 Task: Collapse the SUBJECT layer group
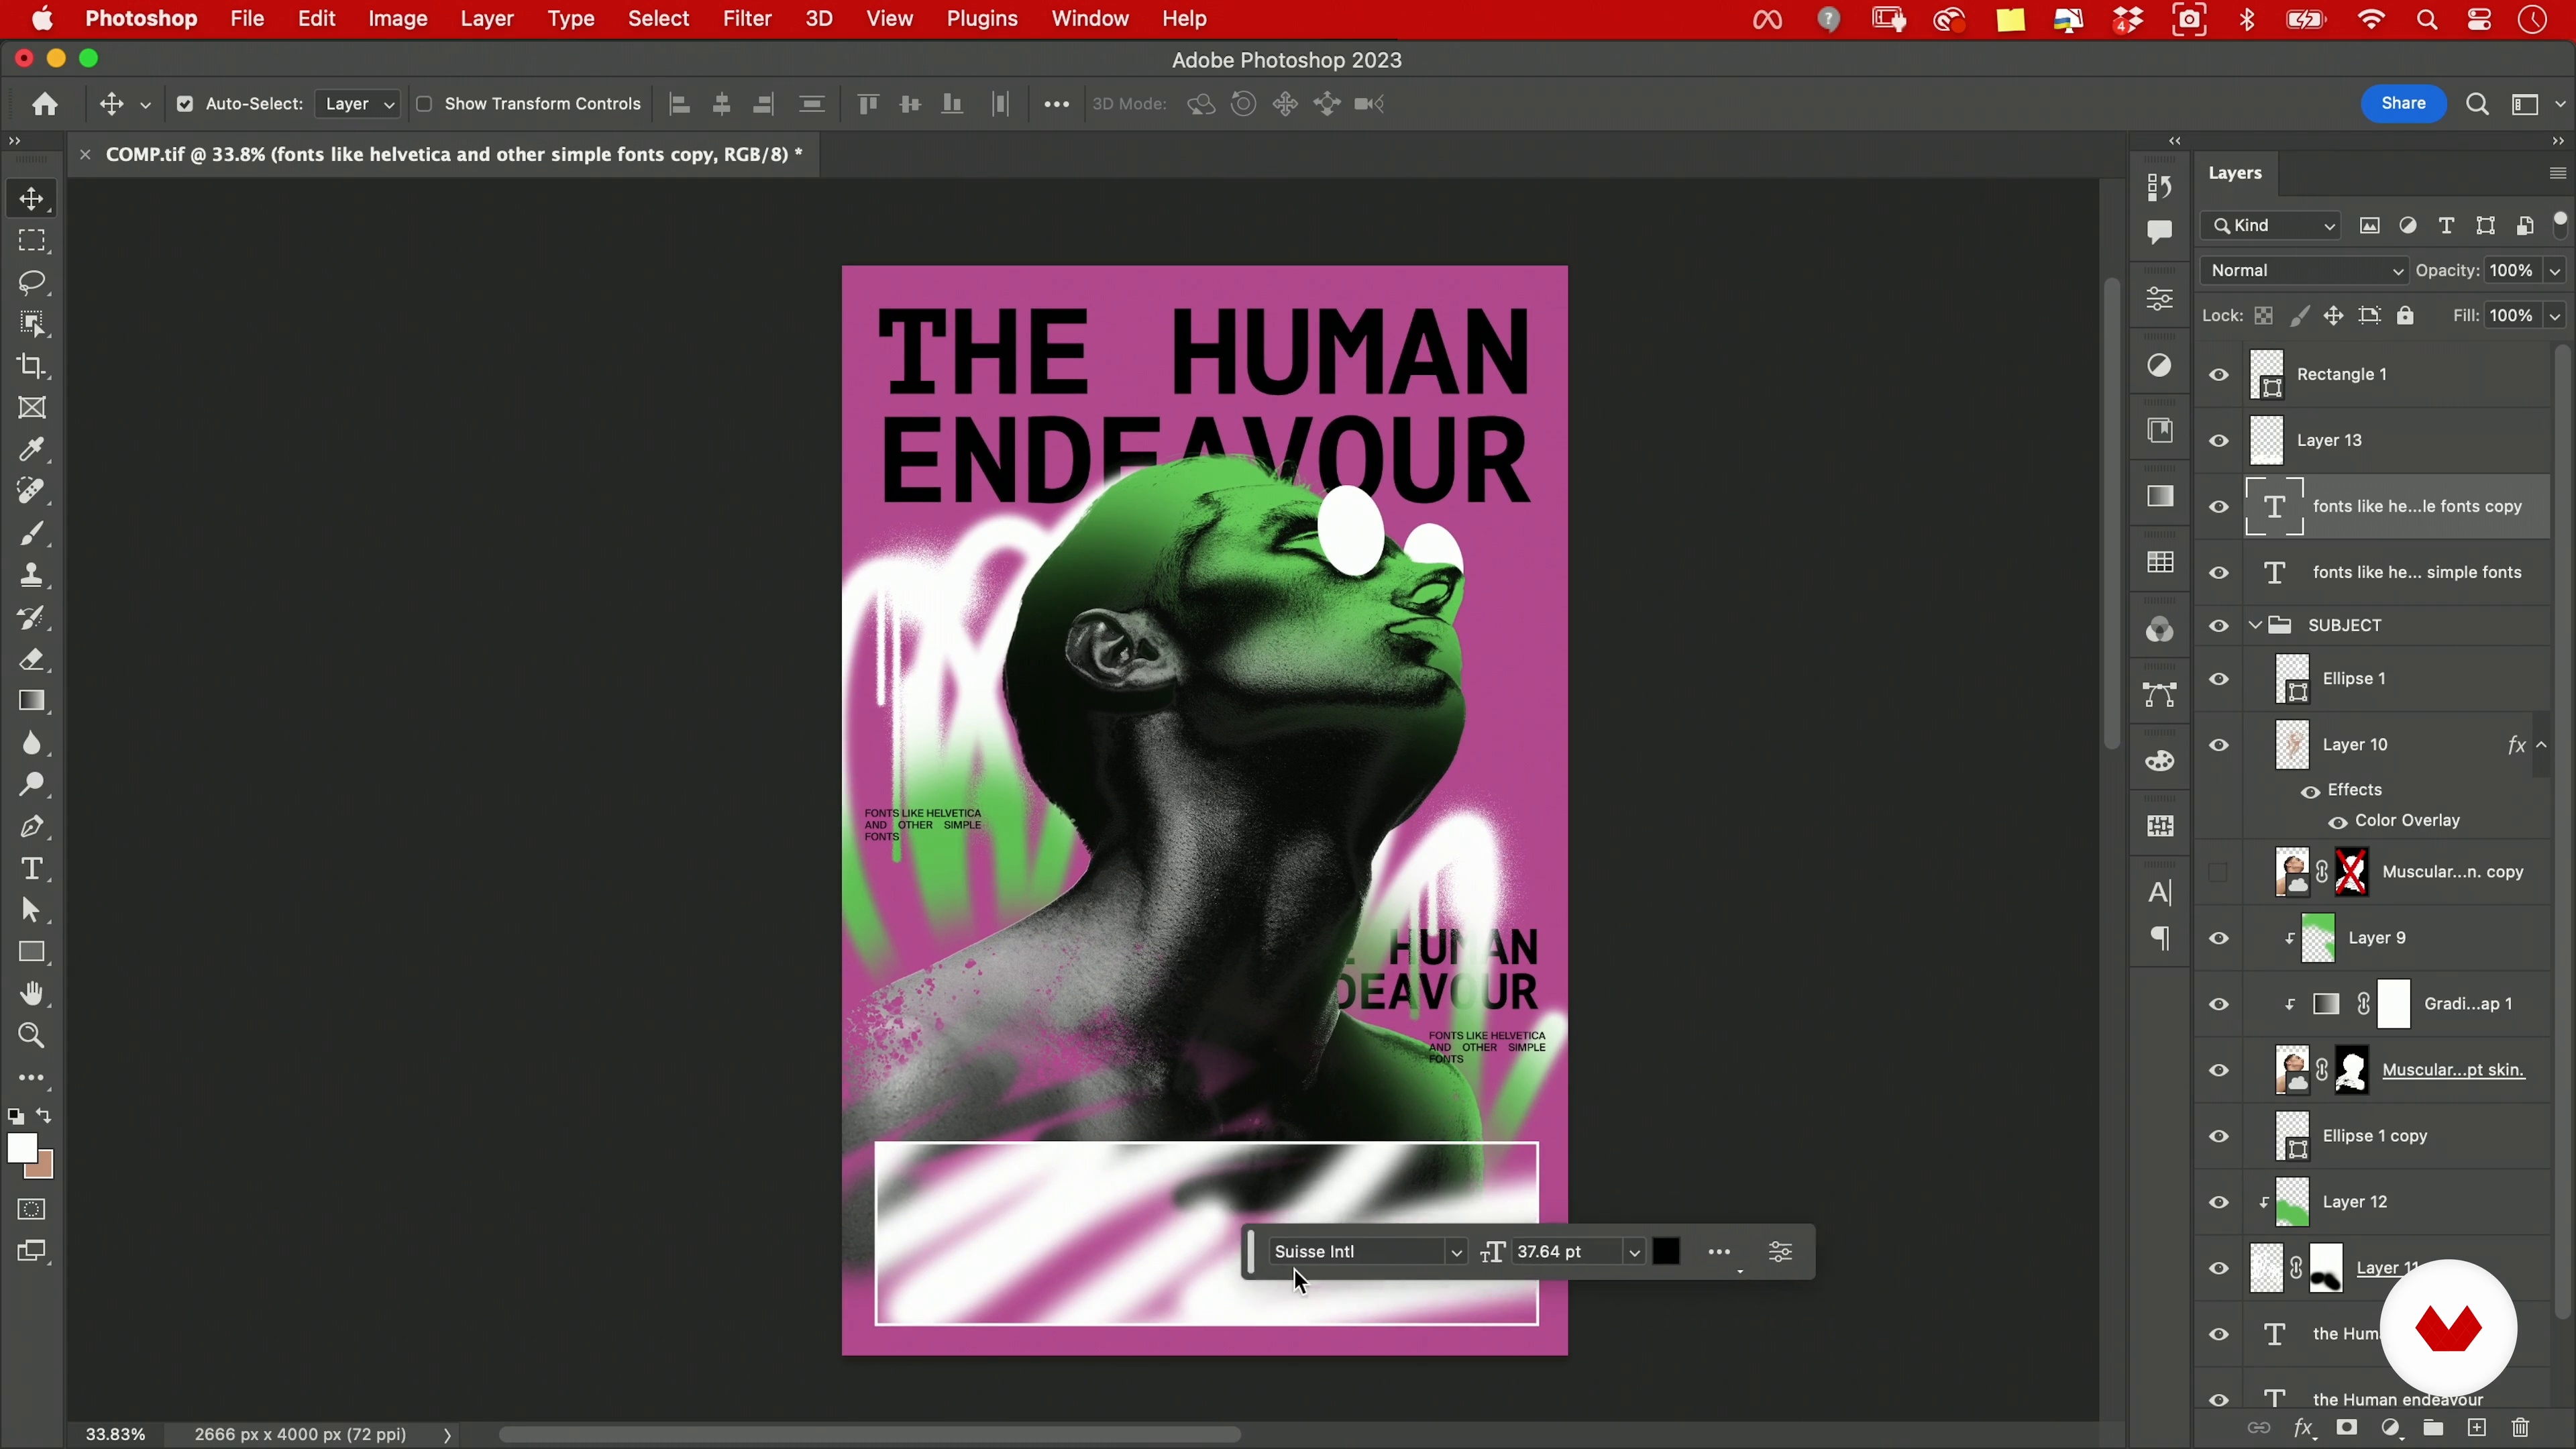[x=2255, y=626]
